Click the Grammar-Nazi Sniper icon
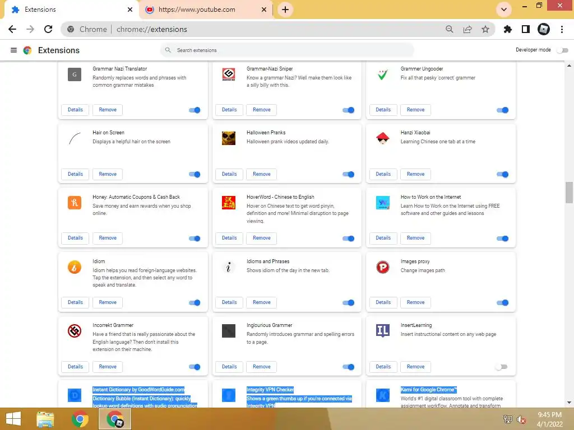The height and width of the screenshot is (430, 574). tap(229, 74)
